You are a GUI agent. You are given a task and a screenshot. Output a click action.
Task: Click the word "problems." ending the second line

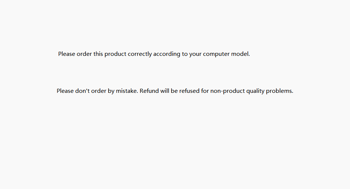280,91
